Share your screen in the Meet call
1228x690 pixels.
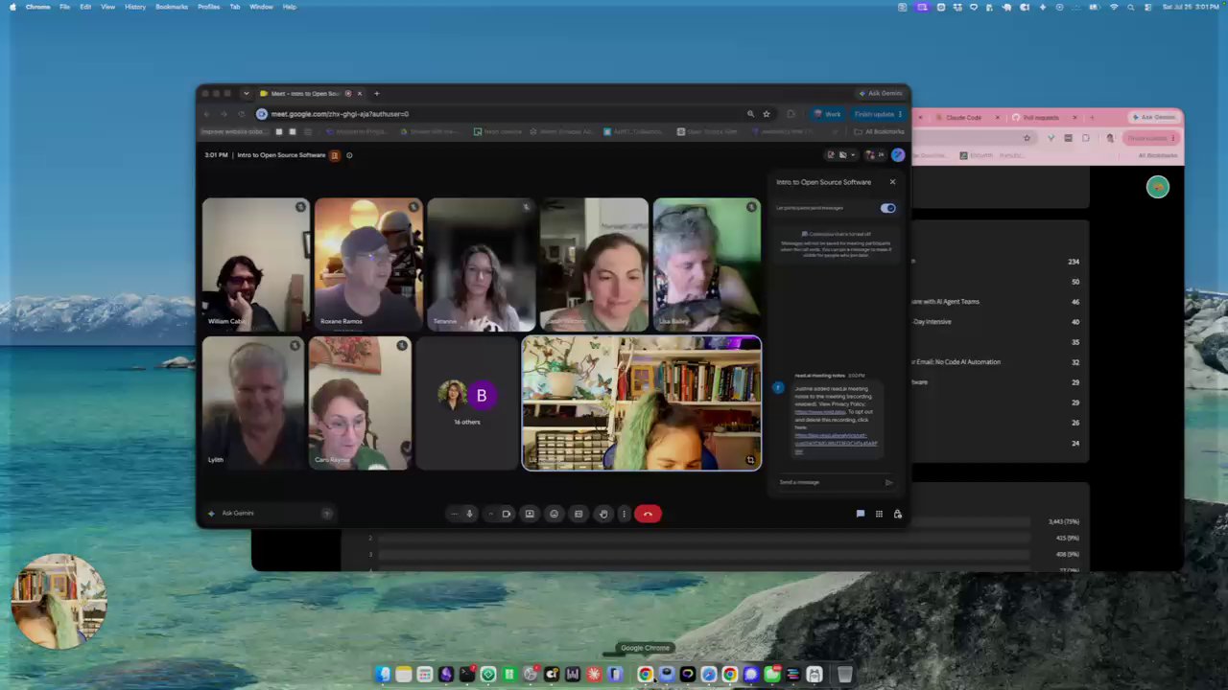click(530, 514)
